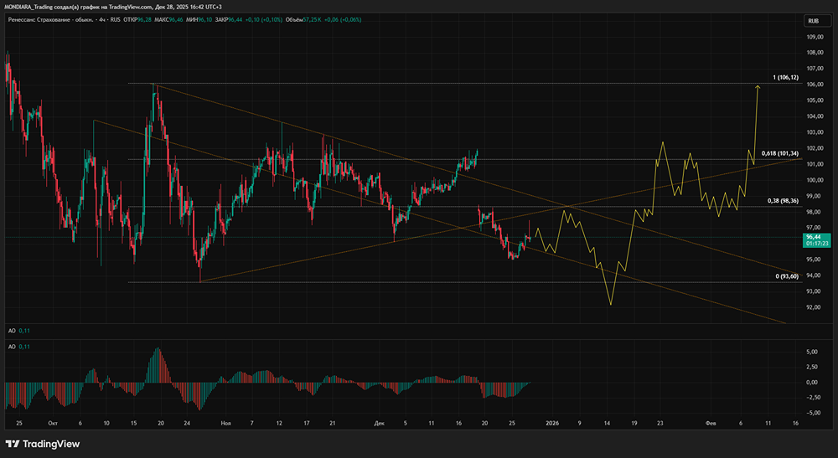Click the Фев label on the time axis
This screenshot has width=838, height=458.
point(711,424)
